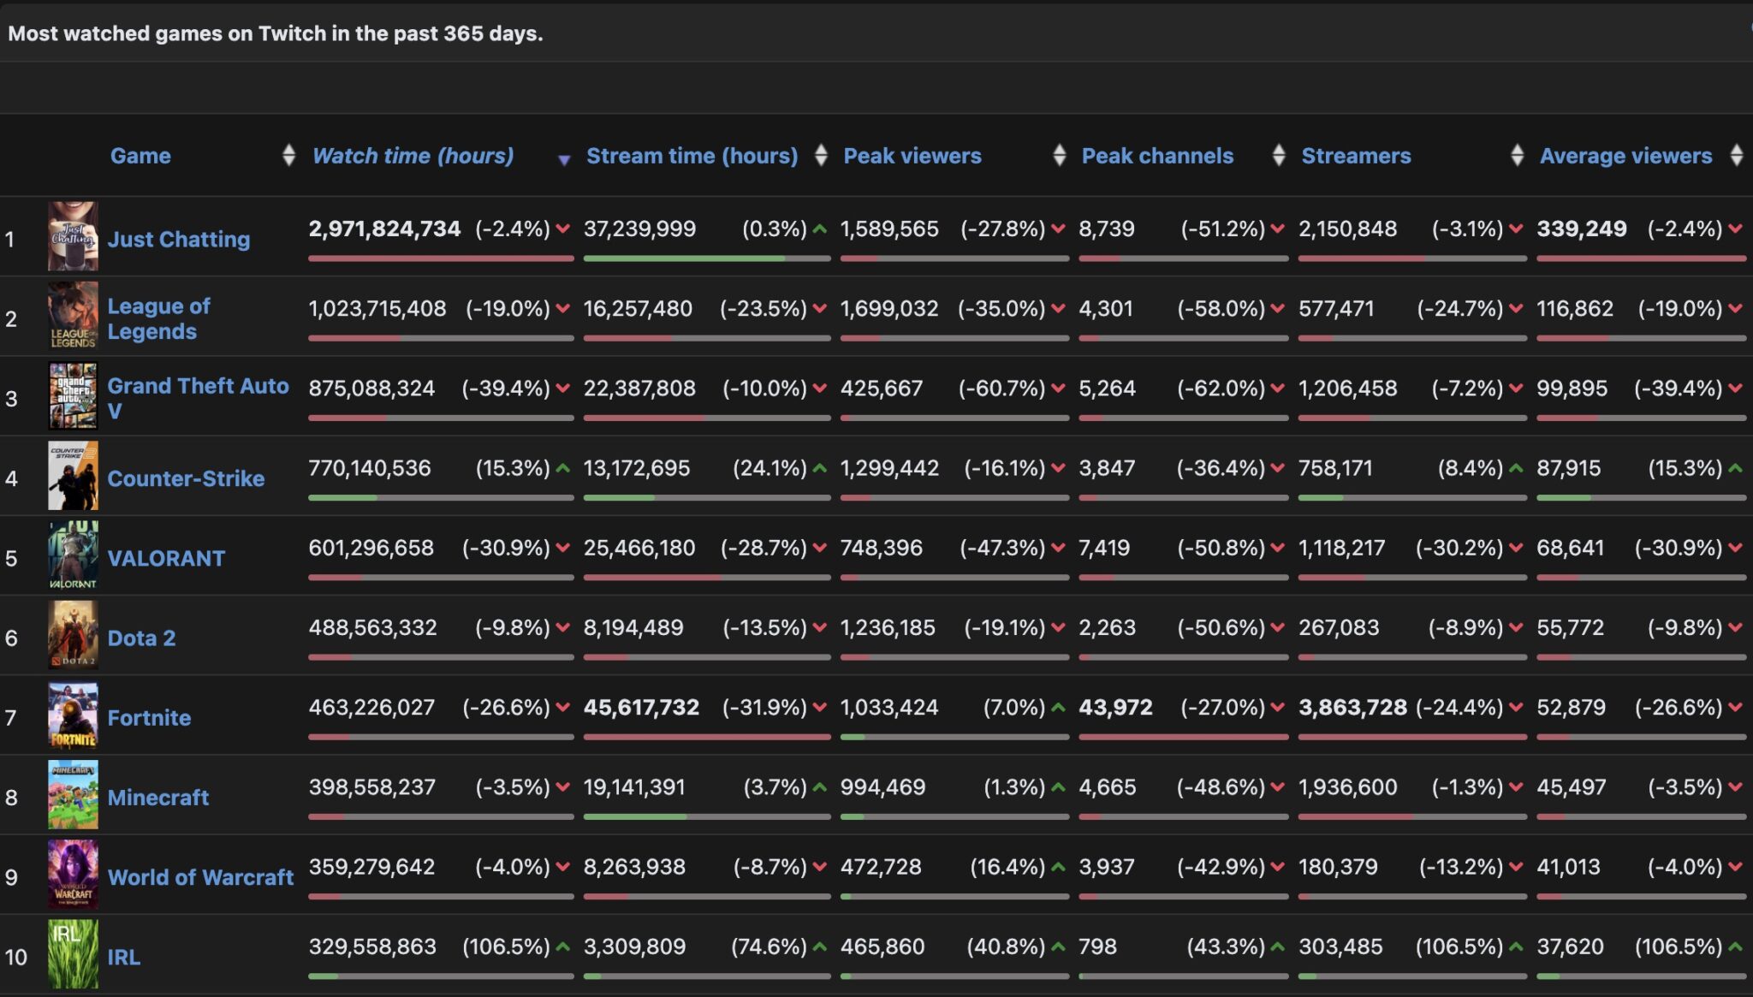The width and height of the screenshot is (1753, 997).
Task: Open the League of Legends cover thumbnail
Action: [x=73, y=316]
